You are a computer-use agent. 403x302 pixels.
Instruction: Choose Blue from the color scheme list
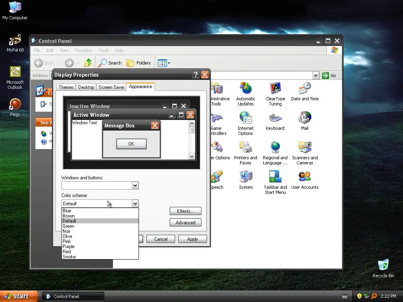(100, 211)
